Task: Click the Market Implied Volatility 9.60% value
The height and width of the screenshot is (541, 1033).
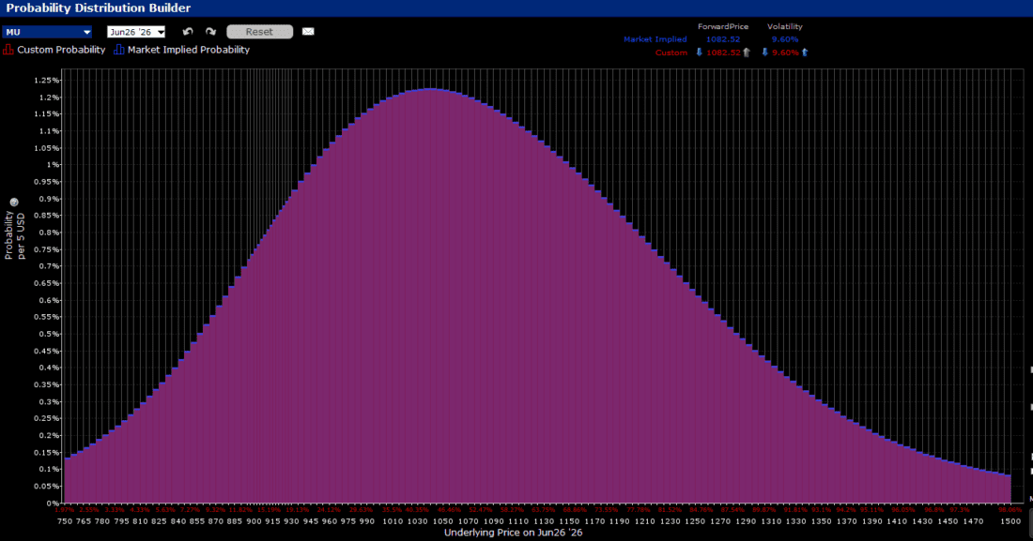Action: pos(785,39)
